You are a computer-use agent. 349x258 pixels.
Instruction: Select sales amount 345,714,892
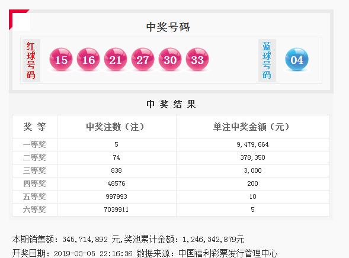click(x=85, y=240)
